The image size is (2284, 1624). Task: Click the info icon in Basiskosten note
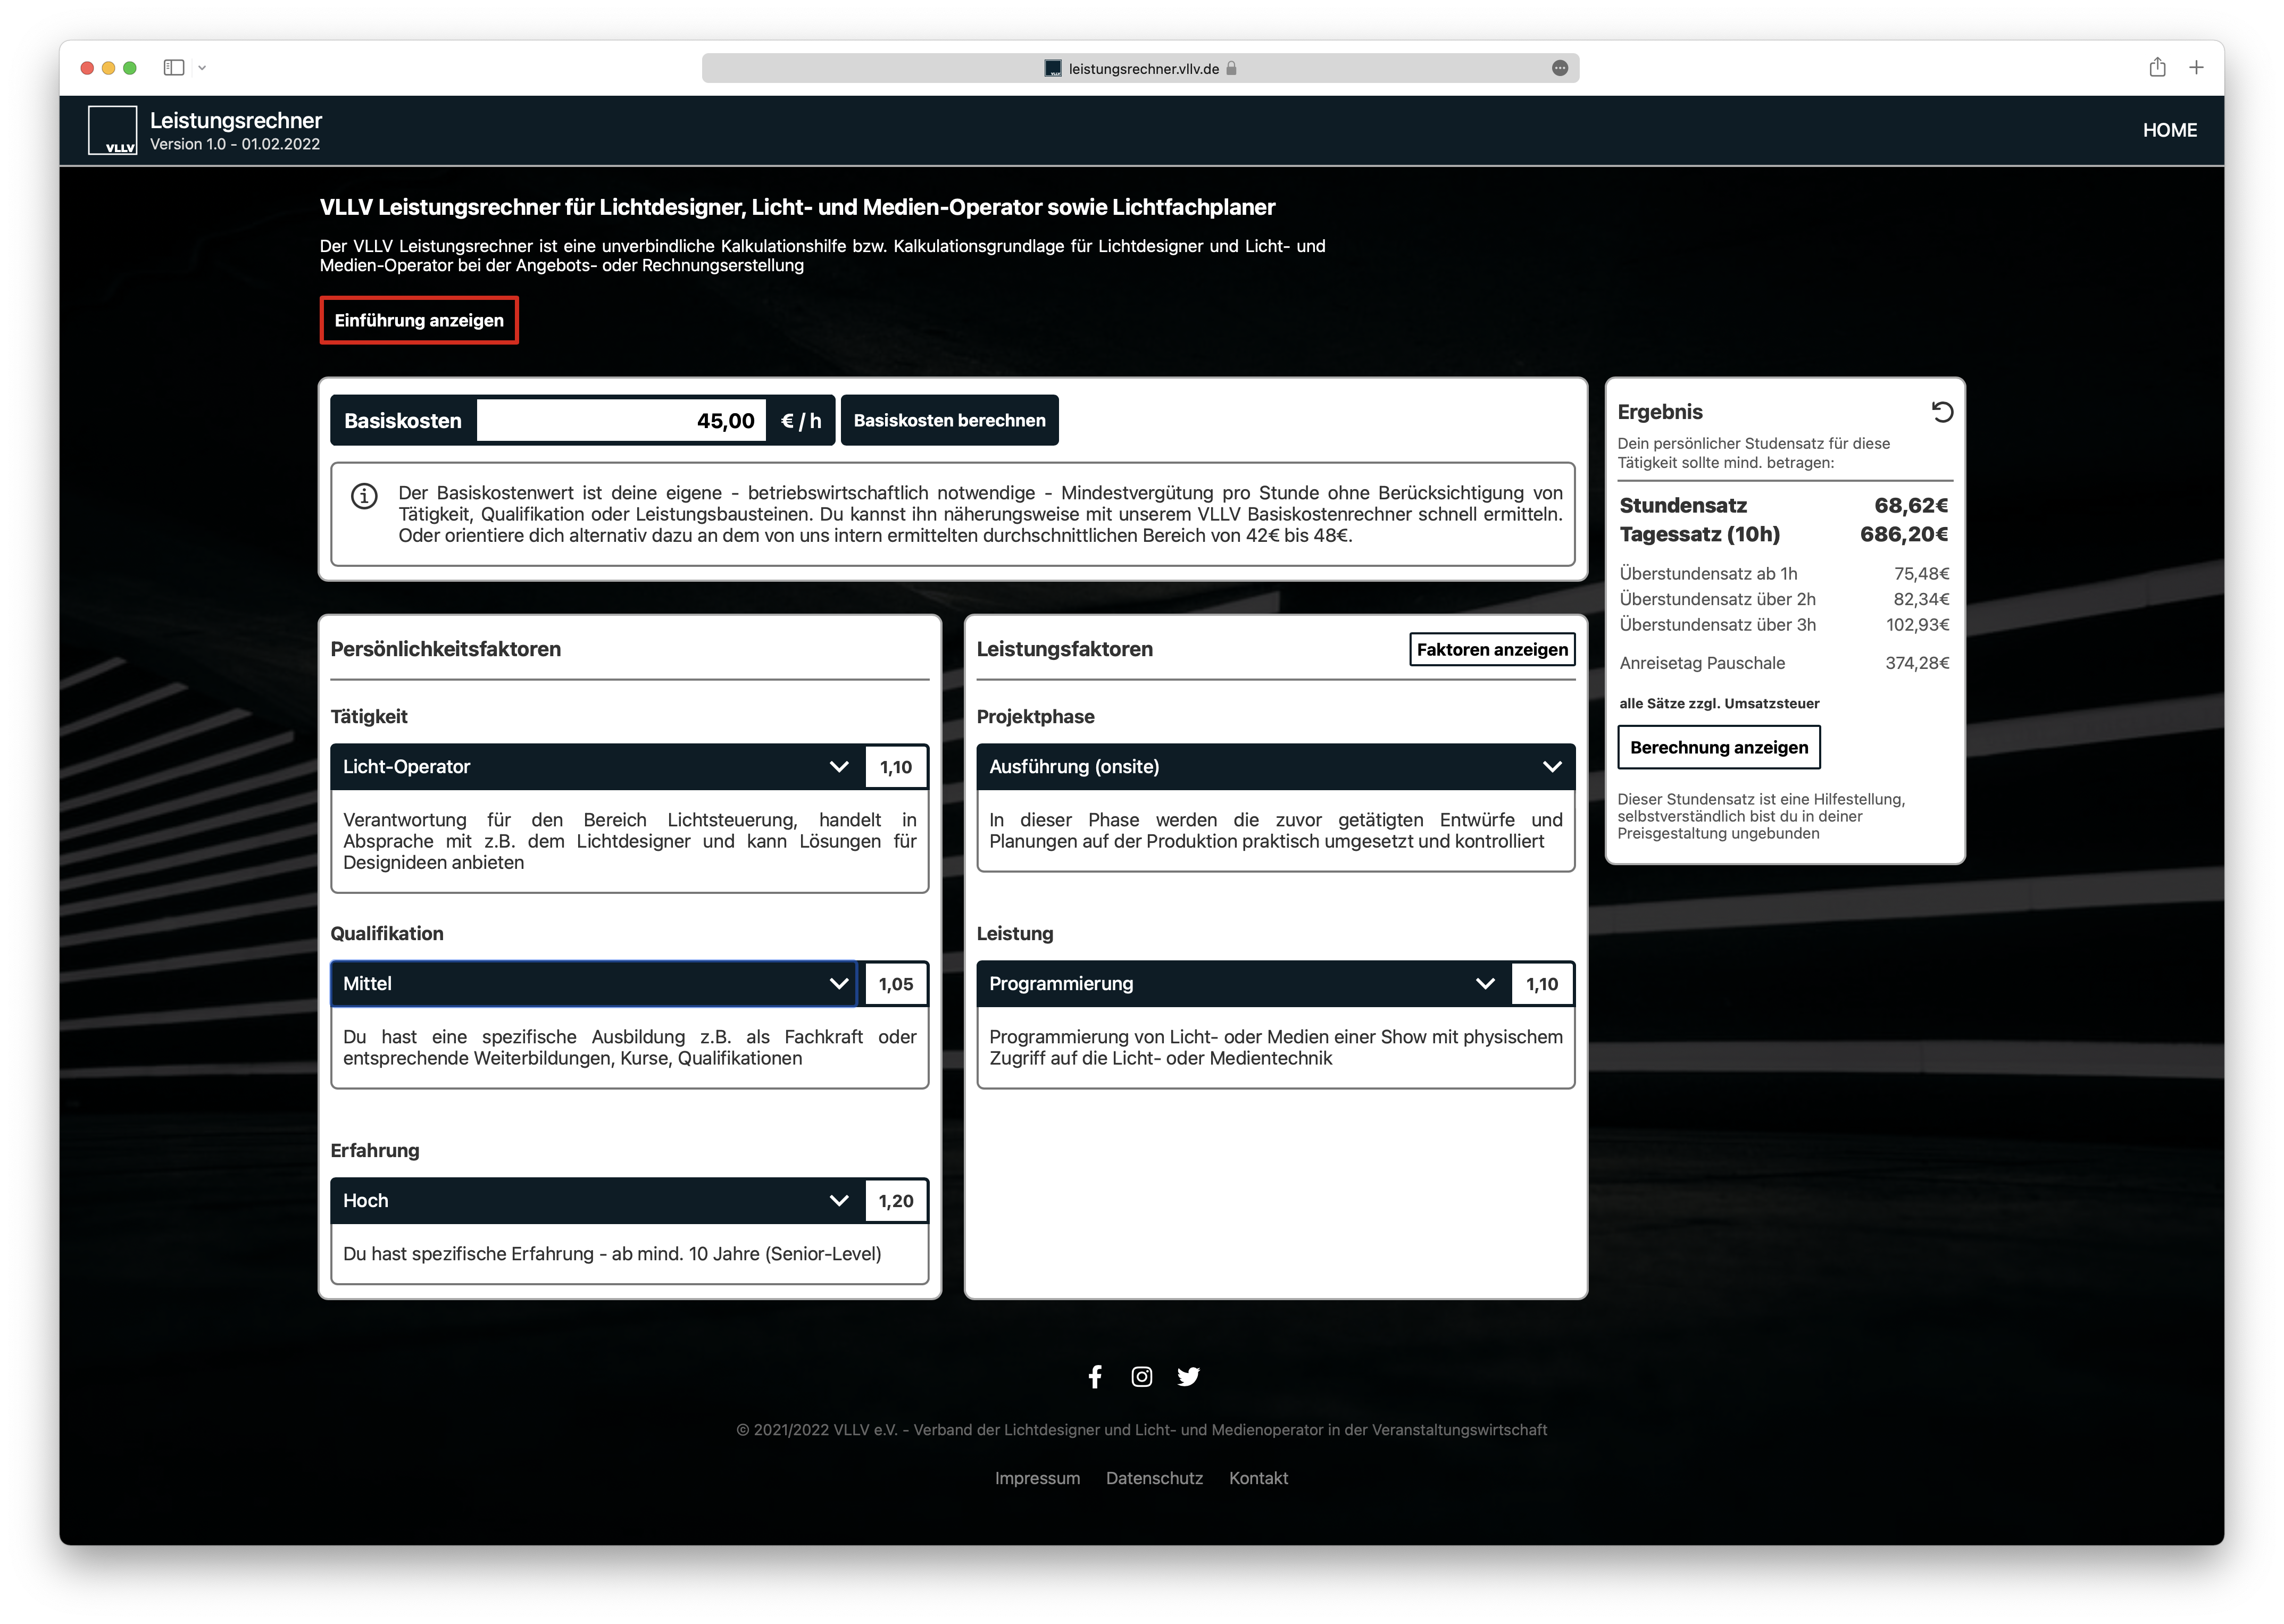pyautogui.click(x=364, y=496)
